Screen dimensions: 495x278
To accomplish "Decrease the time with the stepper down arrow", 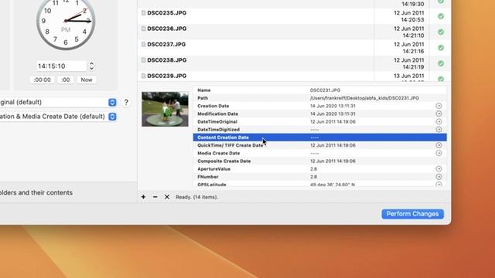I will (91, 69).
